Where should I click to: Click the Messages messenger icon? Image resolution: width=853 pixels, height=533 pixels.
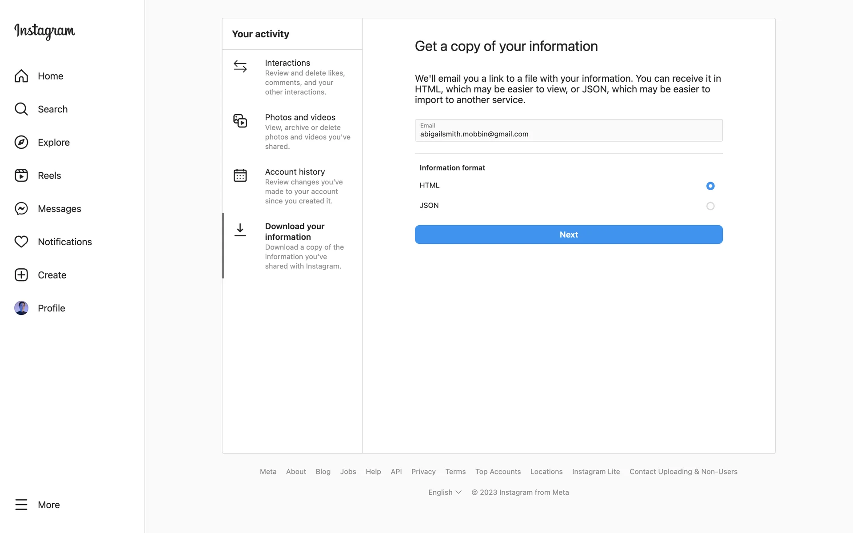pyautogui.click(x=21, y=209)
